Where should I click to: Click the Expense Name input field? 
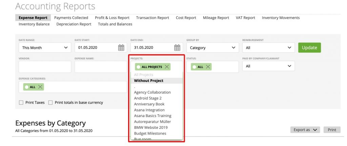(101, 67)
